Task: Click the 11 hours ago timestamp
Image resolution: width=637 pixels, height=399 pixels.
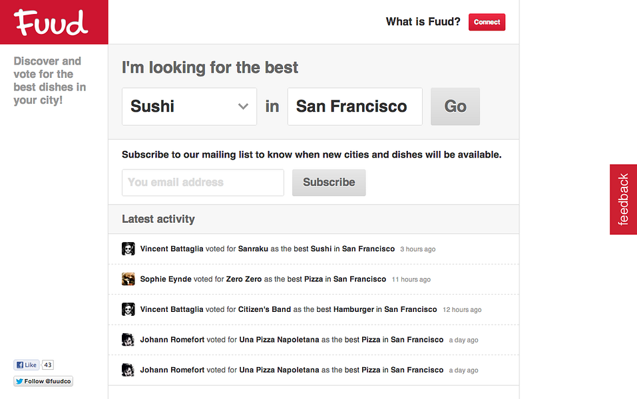Action: tap(411, 280)
